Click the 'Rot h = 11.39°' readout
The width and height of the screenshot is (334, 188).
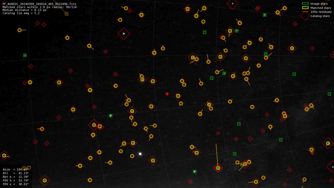pos(16,177)
